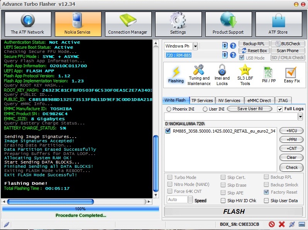Clear the firmware file list

[291, 157]
